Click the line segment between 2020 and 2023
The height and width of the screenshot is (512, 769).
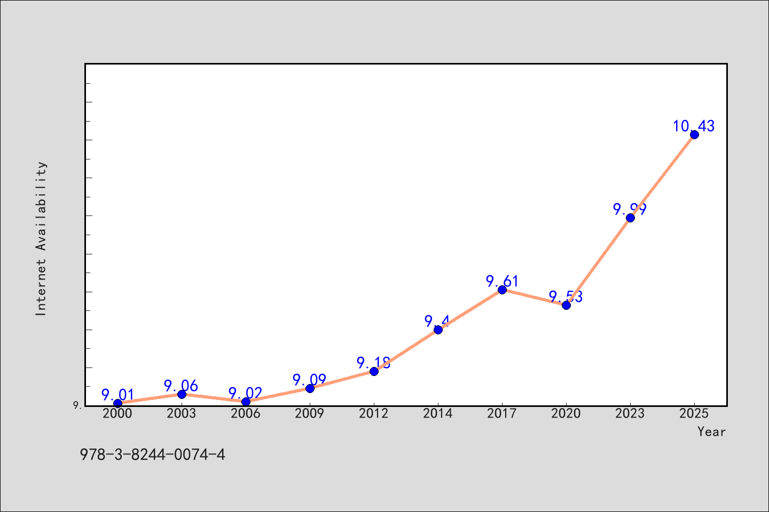point(598,261)
